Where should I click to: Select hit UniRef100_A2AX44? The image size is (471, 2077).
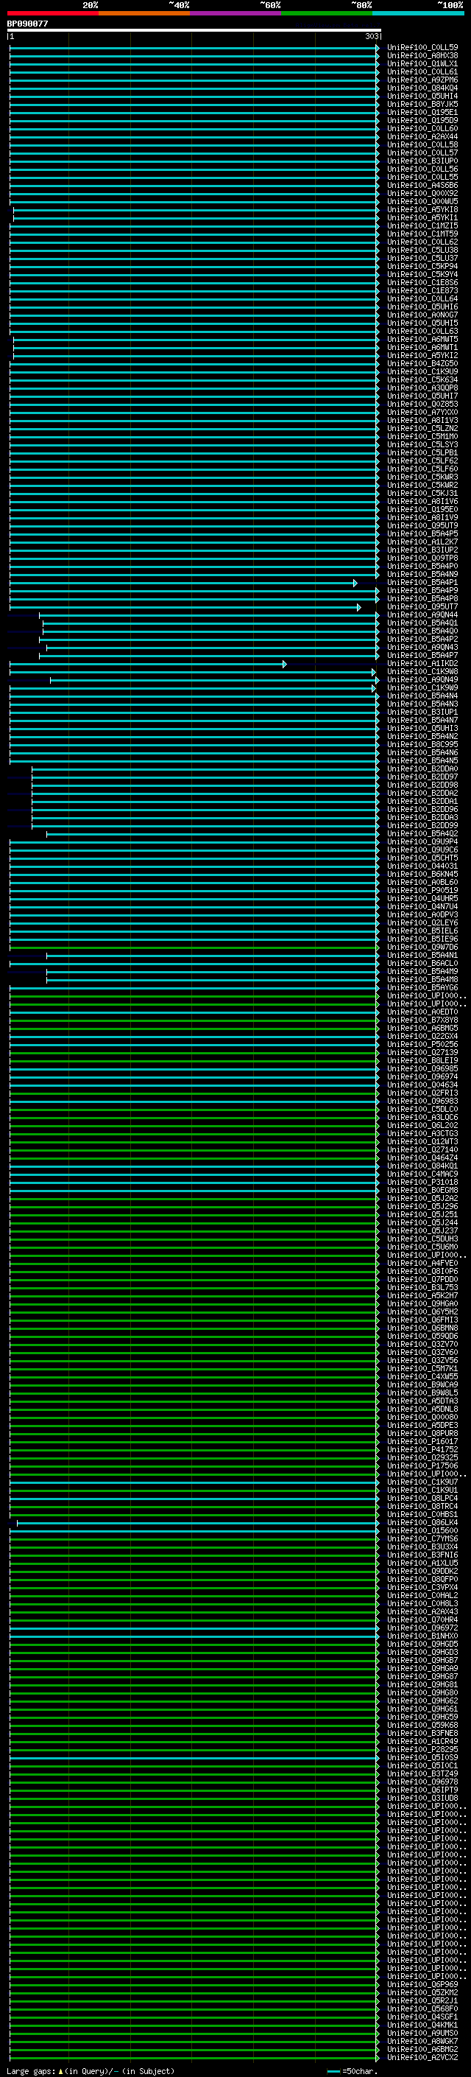point(422,137)
